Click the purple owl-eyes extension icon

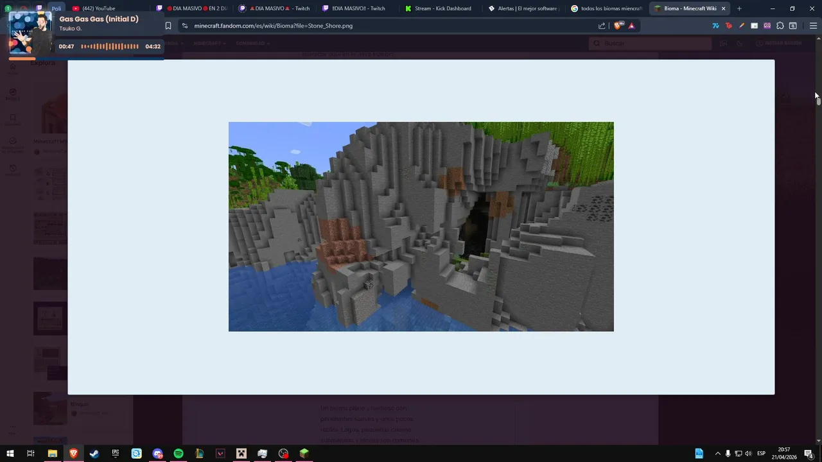tap(767, 26)
